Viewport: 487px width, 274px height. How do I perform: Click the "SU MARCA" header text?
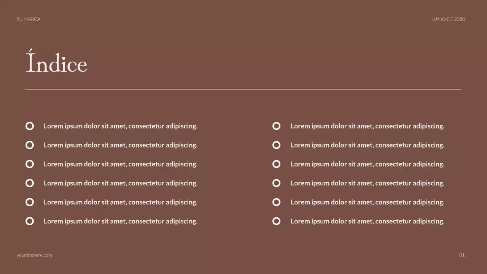29,19
